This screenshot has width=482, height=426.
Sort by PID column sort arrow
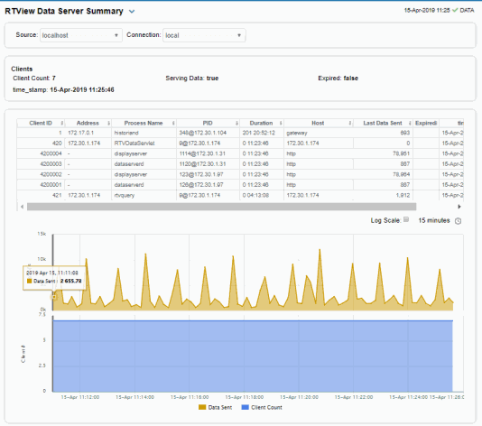[236, 124]
